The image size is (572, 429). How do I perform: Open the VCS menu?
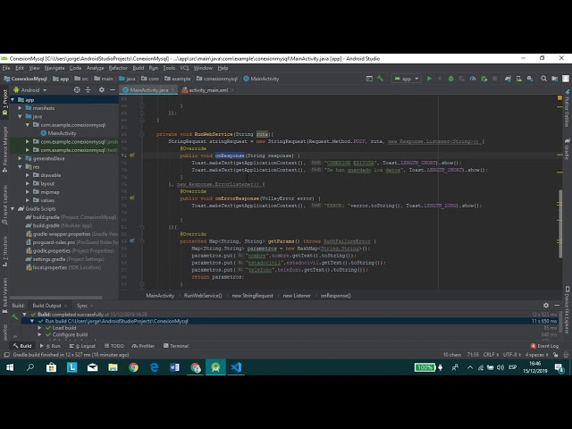tap(184, 68)
